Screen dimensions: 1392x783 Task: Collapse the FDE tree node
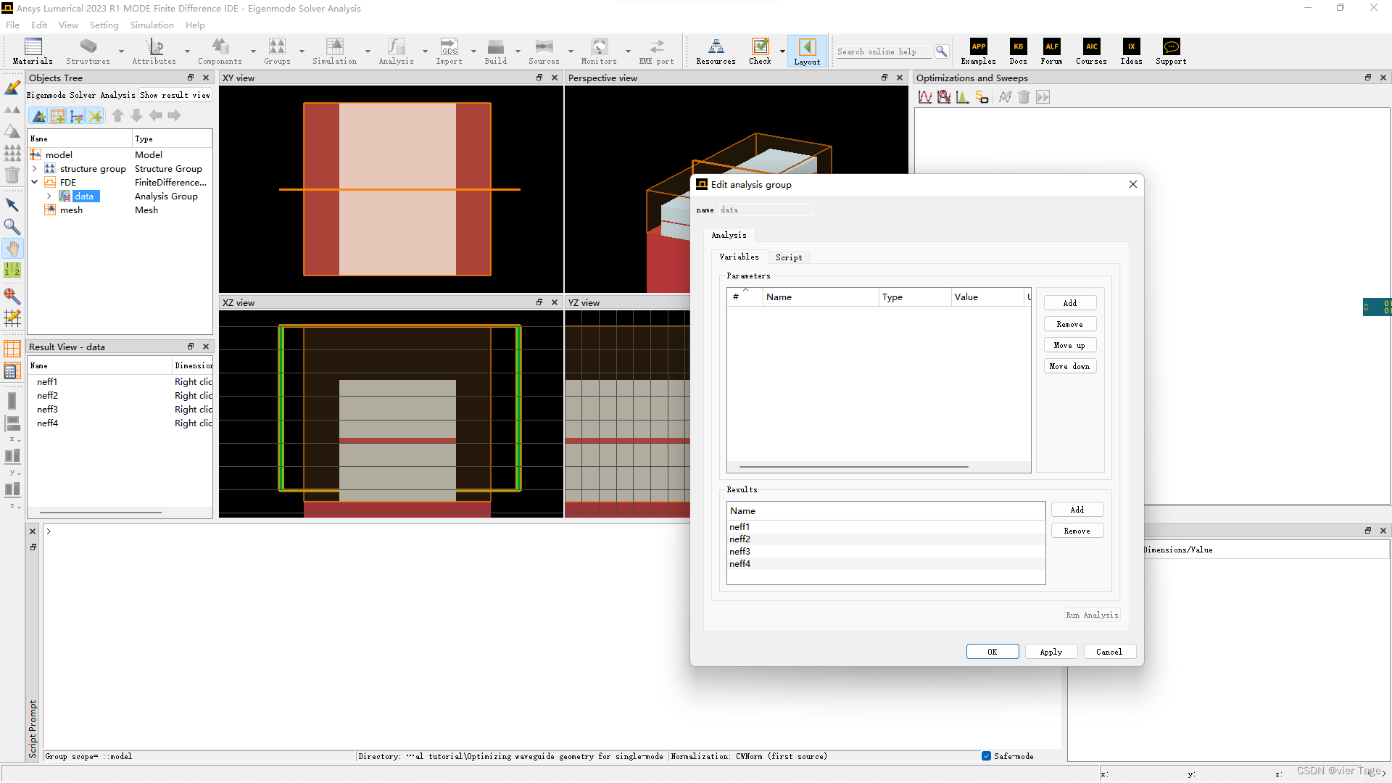tap(34, 182)
